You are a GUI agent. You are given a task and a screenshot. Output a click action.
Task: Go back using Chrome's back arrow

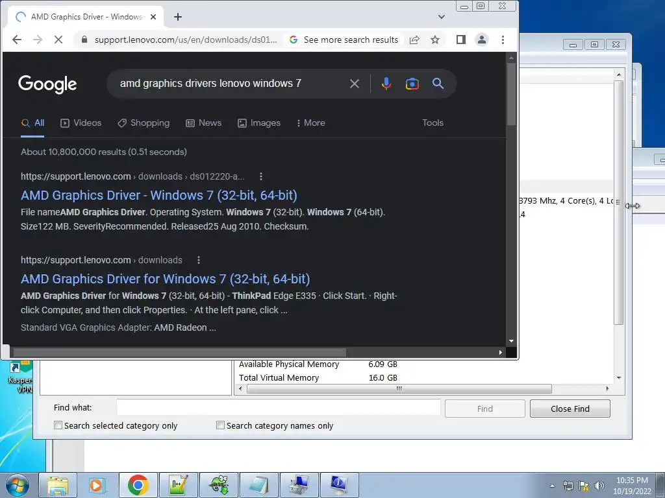click(x=17, y=40)
